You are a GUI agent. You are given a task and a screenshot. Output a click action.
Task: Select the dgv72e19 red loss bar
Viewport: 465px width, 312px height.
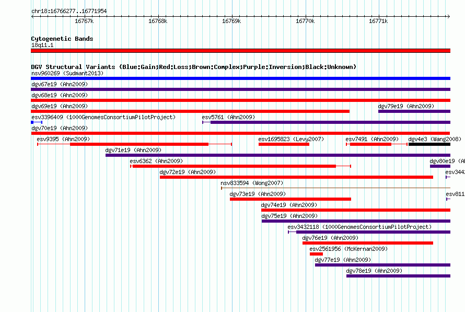(x=297, y=177)
